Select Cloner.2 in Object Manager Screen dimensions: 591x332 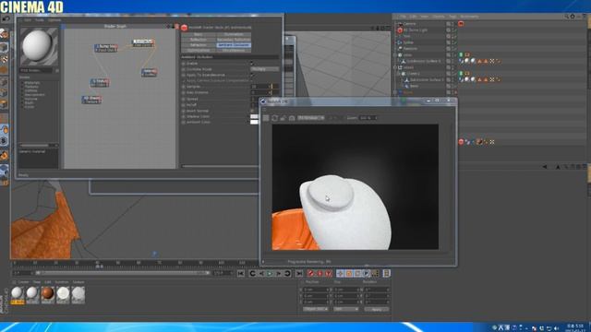[413, 74]
